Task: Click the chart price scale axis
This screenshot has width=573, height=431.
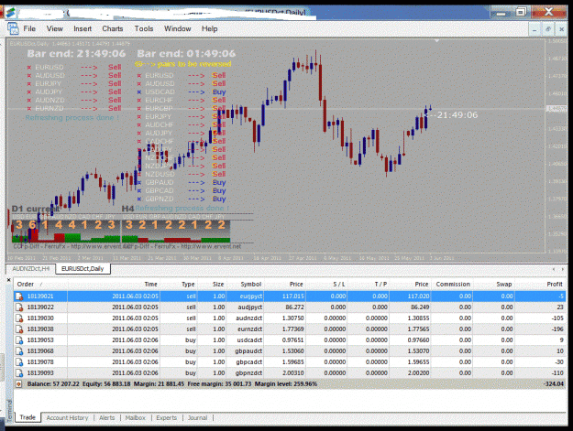Action: click(x=556, y=145)
